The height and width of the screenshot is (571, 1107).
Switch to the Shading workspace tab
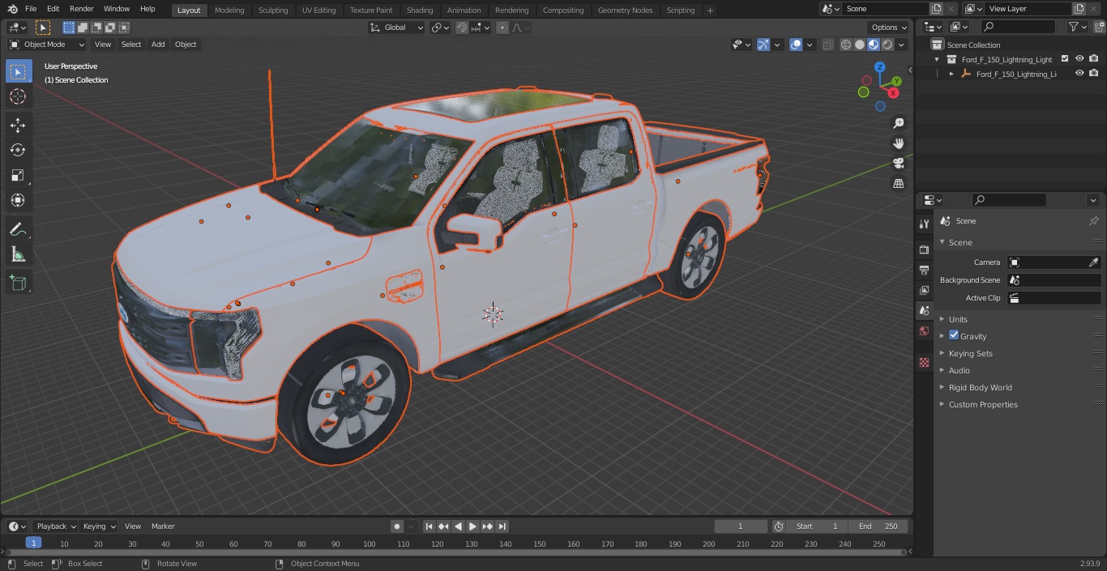(420, 11)
